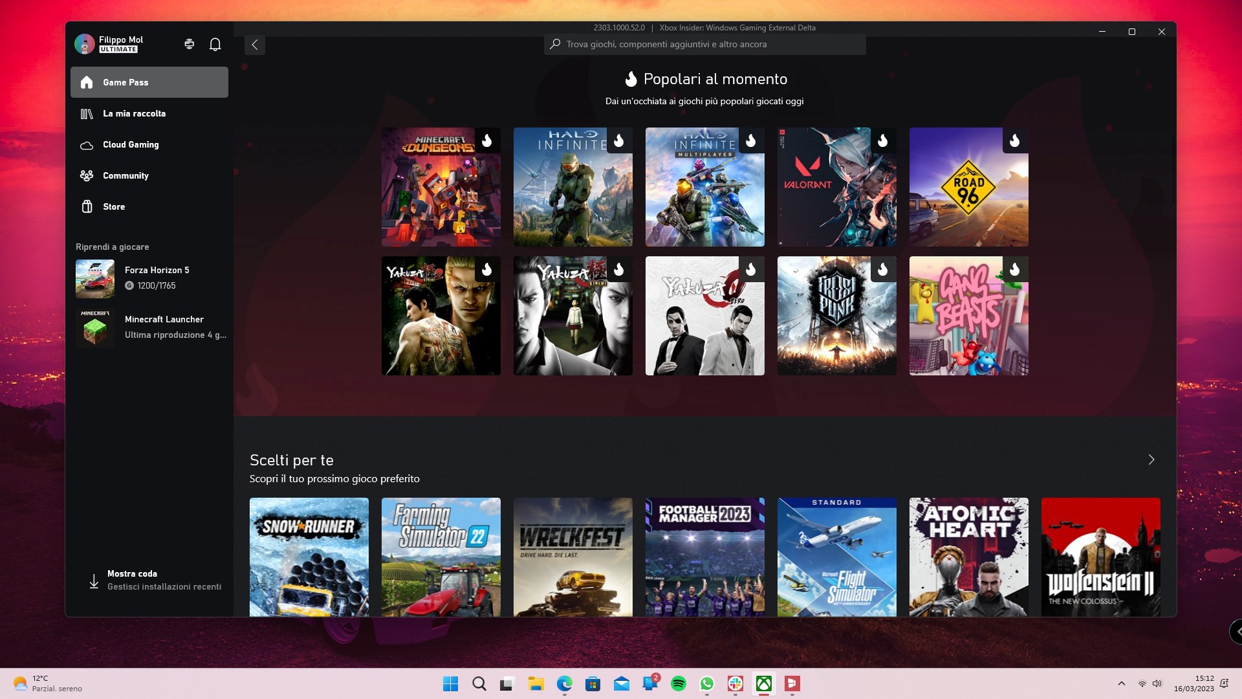Open Valorant game tile

click(836, 186)
